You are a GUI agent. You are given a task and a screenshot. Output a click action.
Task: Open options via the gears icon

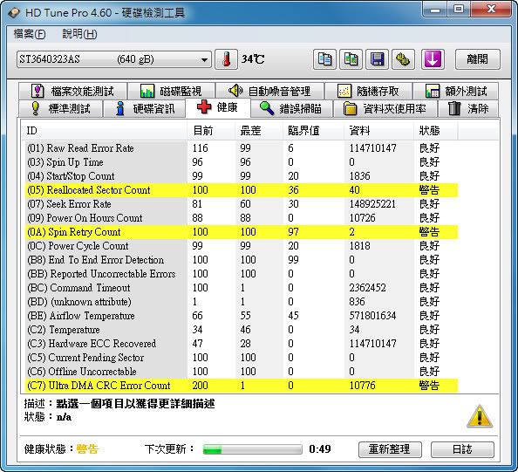(x=403, y=59)
